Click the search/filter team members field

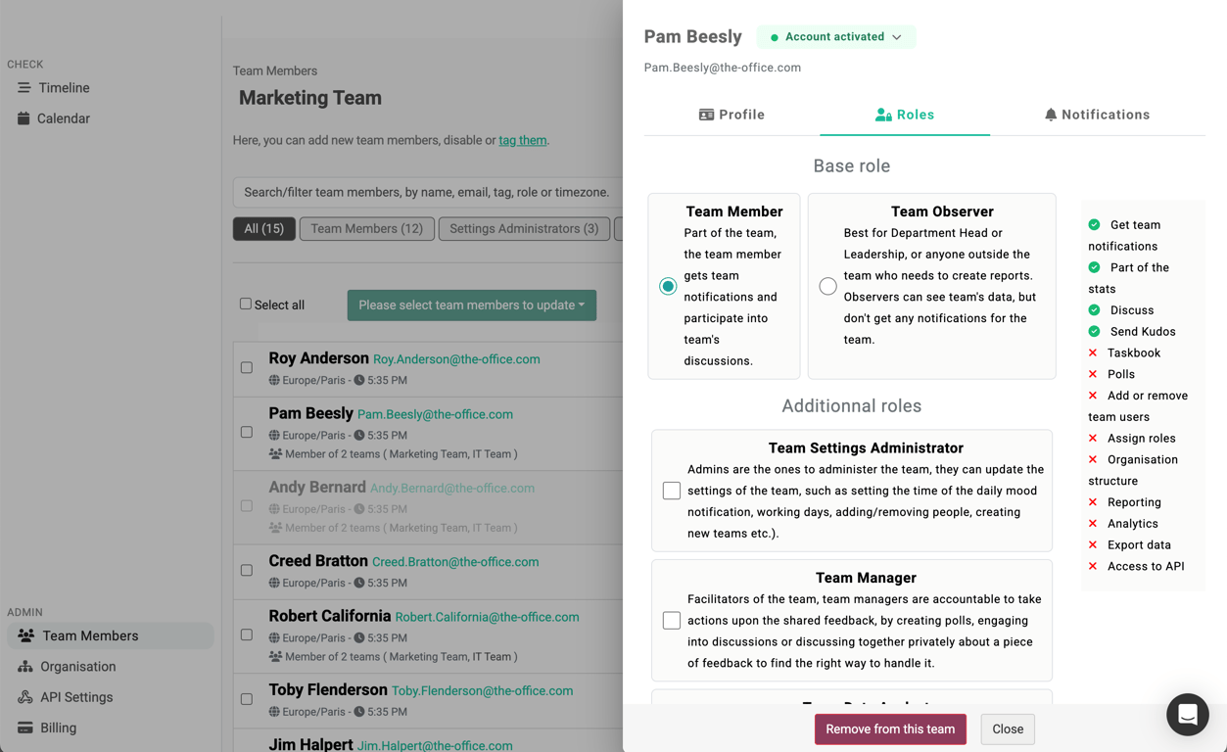coord(427,192)
